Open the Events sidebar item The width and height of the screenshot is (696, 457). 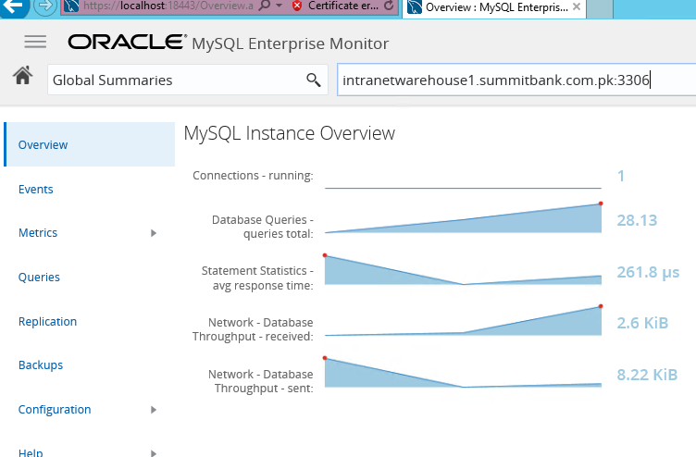point(35,189)
